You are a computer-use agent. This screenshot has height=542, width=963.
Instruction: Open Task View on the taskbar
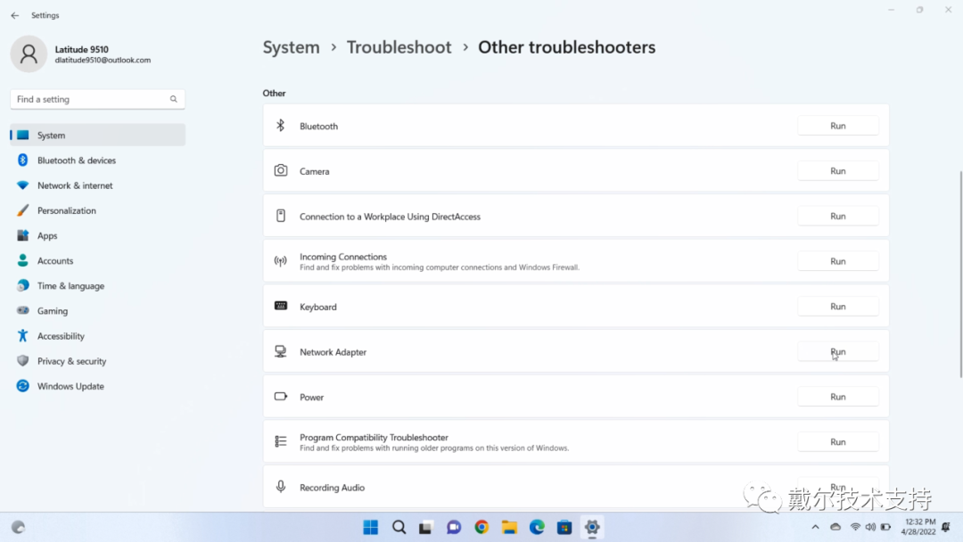coord(426,527)
